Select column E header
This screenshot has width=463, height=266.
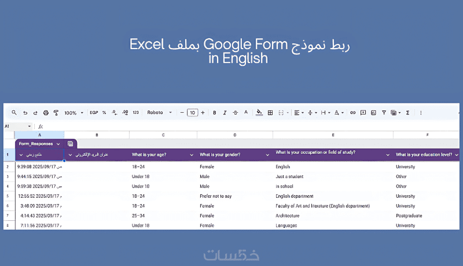(333, 135)
